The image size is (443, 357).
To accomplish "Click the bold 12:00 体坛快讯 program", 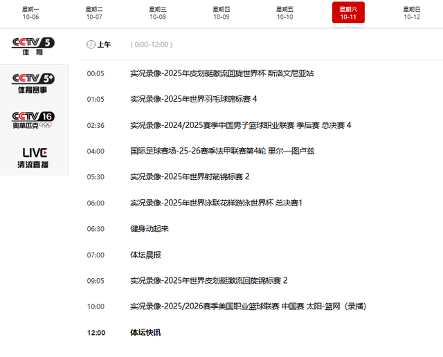I will (x=145, y=333).
